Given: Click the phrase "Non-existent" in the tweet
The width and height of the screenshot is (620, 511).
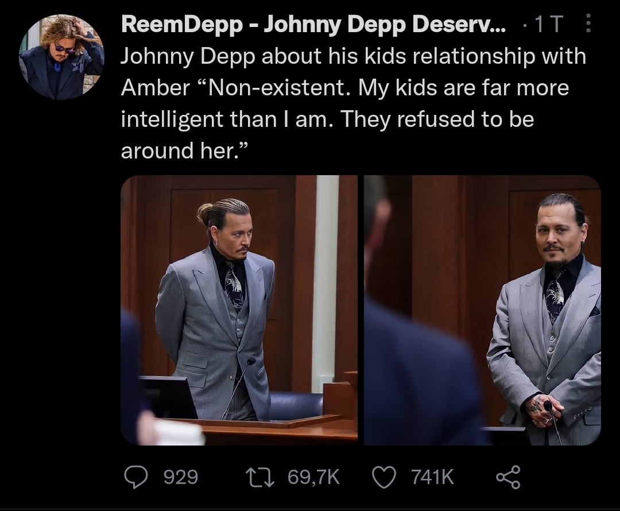Looking at the screenshot, I should click(x=278, y=88).
